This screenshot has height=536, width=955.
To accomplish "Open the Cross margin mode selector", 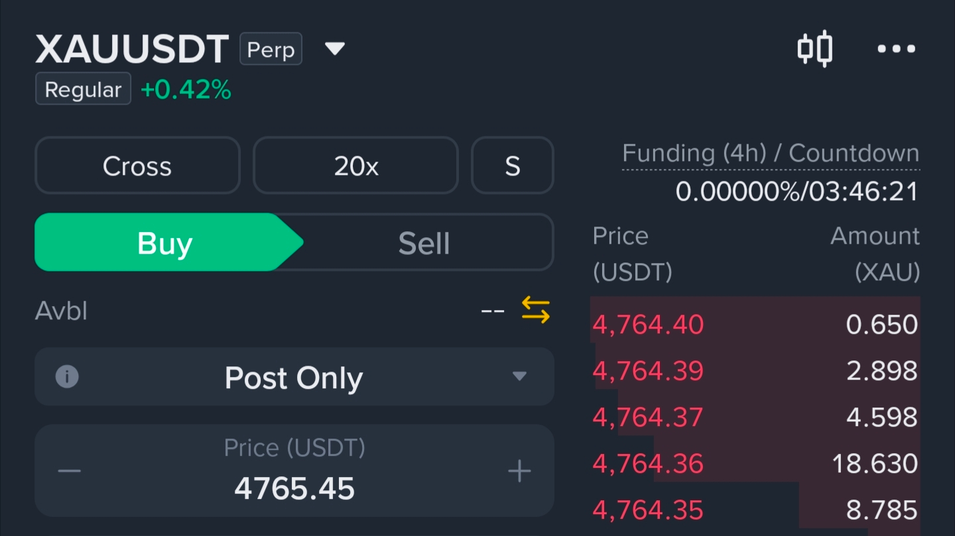I will pyautogui.click(x=137, y=166).
